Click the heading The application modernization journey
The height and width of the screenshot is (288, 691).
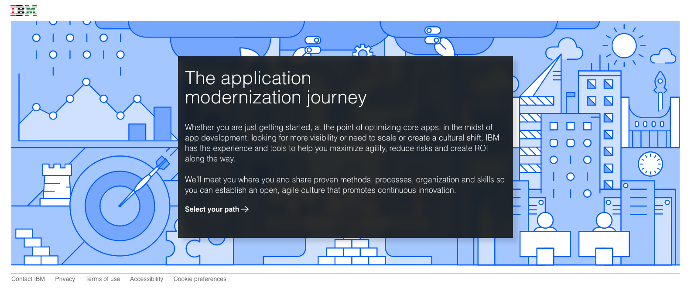(276, 88)
